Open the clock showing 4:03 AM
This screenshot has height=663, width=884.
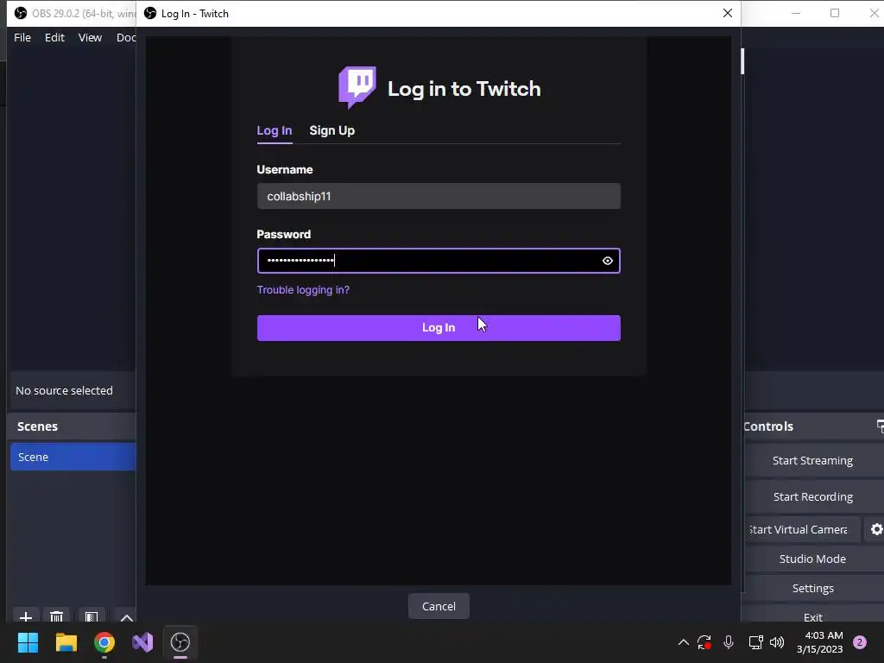(820, 642)
